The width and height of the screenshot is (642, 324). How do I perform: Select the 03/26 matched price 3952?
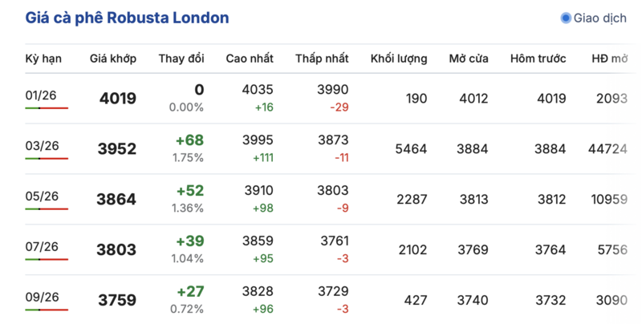116,149
